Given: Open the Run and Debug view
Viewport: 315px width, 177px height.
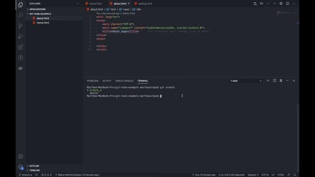Looking at the screenshot, I should click(x=21, y=36).
